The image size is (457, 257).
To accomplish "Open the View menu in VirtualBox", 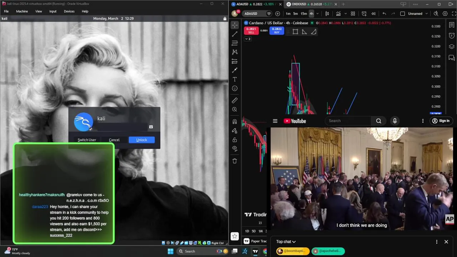I will click(39, 11).
